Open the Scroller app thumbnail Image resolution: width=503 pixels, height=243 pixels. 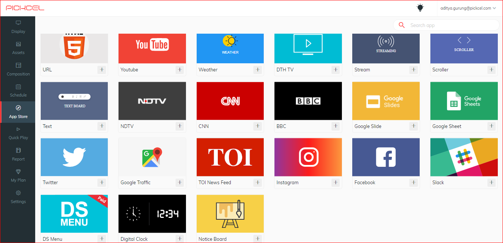tap(464, 48)
